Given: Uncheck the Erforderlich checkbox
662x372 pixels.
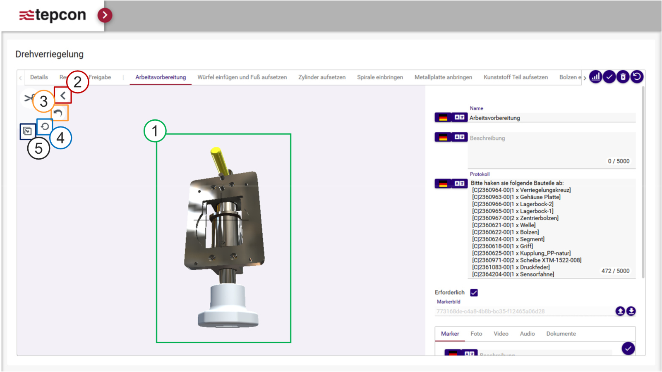Looking at the screenshot, I should (474, 293).
